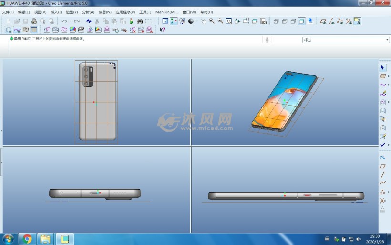
Task: Open the Find binoculars tool
Action: point(140,21)
